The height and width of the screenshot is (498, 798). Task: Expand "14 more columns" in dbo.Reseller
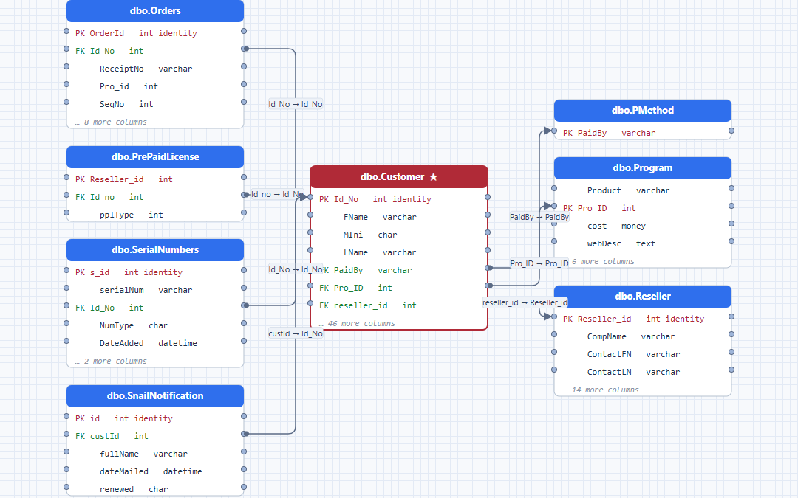pyautogui.click(x=601, y=390)
